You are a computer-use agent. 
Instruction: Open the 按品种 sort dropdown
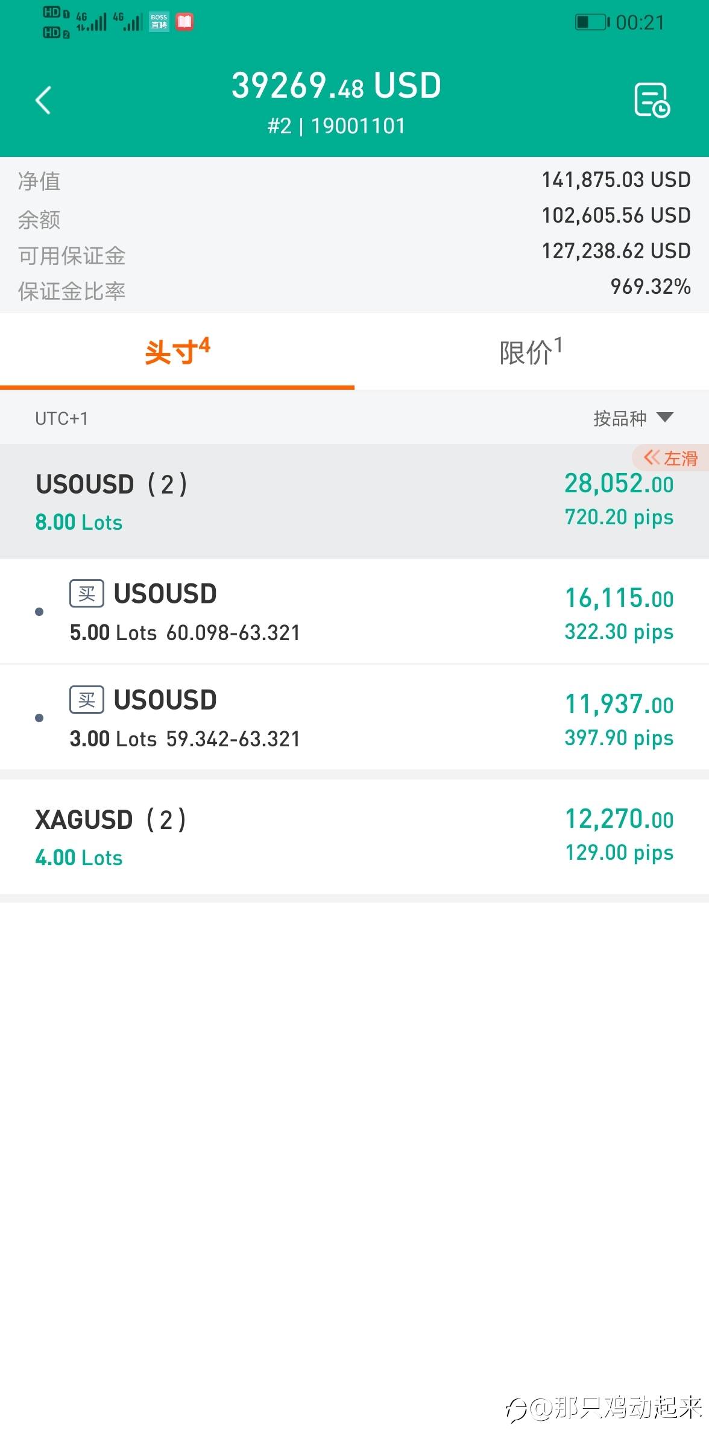tap(632, 418)
